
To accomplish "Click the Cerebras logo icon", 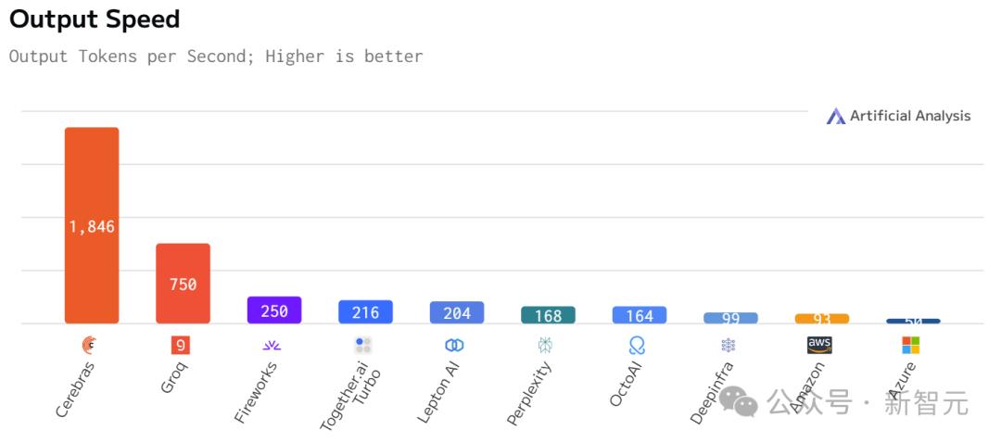I will [x=89, y=346].
